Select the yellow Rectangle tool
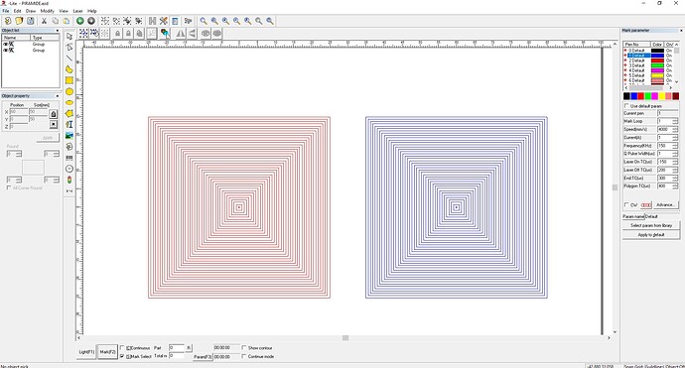 point(69,80)
